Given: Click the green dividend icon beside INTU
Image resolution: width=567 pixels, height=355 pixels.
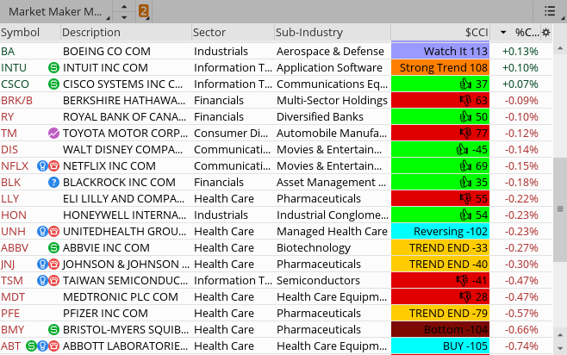Looking at the screenshot, I should click(x=53, y=67).
